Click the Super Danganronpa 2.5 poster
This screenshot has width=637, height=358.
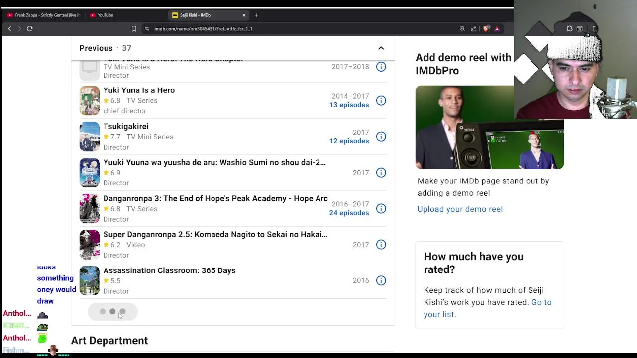90,245
